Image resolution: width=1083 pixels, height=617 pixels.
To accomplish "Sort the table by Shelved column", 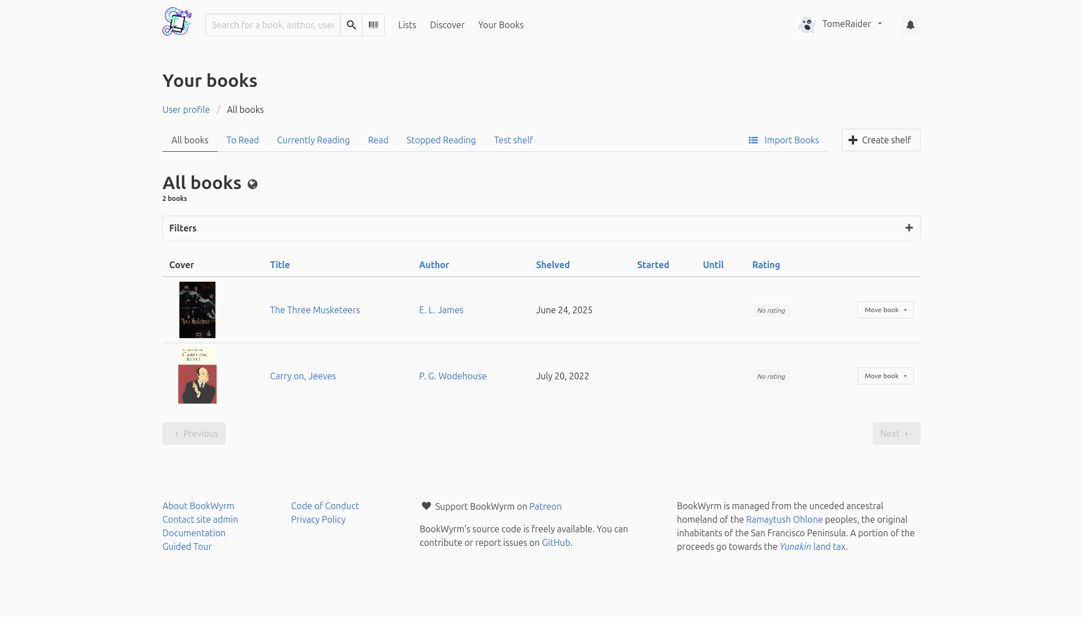I will tap(552, 265).
